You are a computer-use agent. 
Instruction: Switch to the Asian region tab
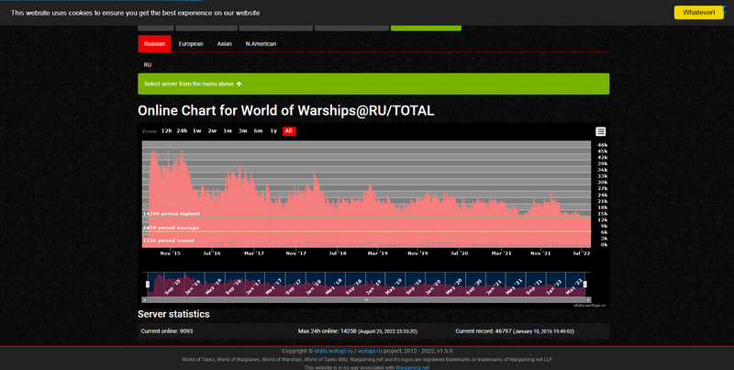coord(224,43)
